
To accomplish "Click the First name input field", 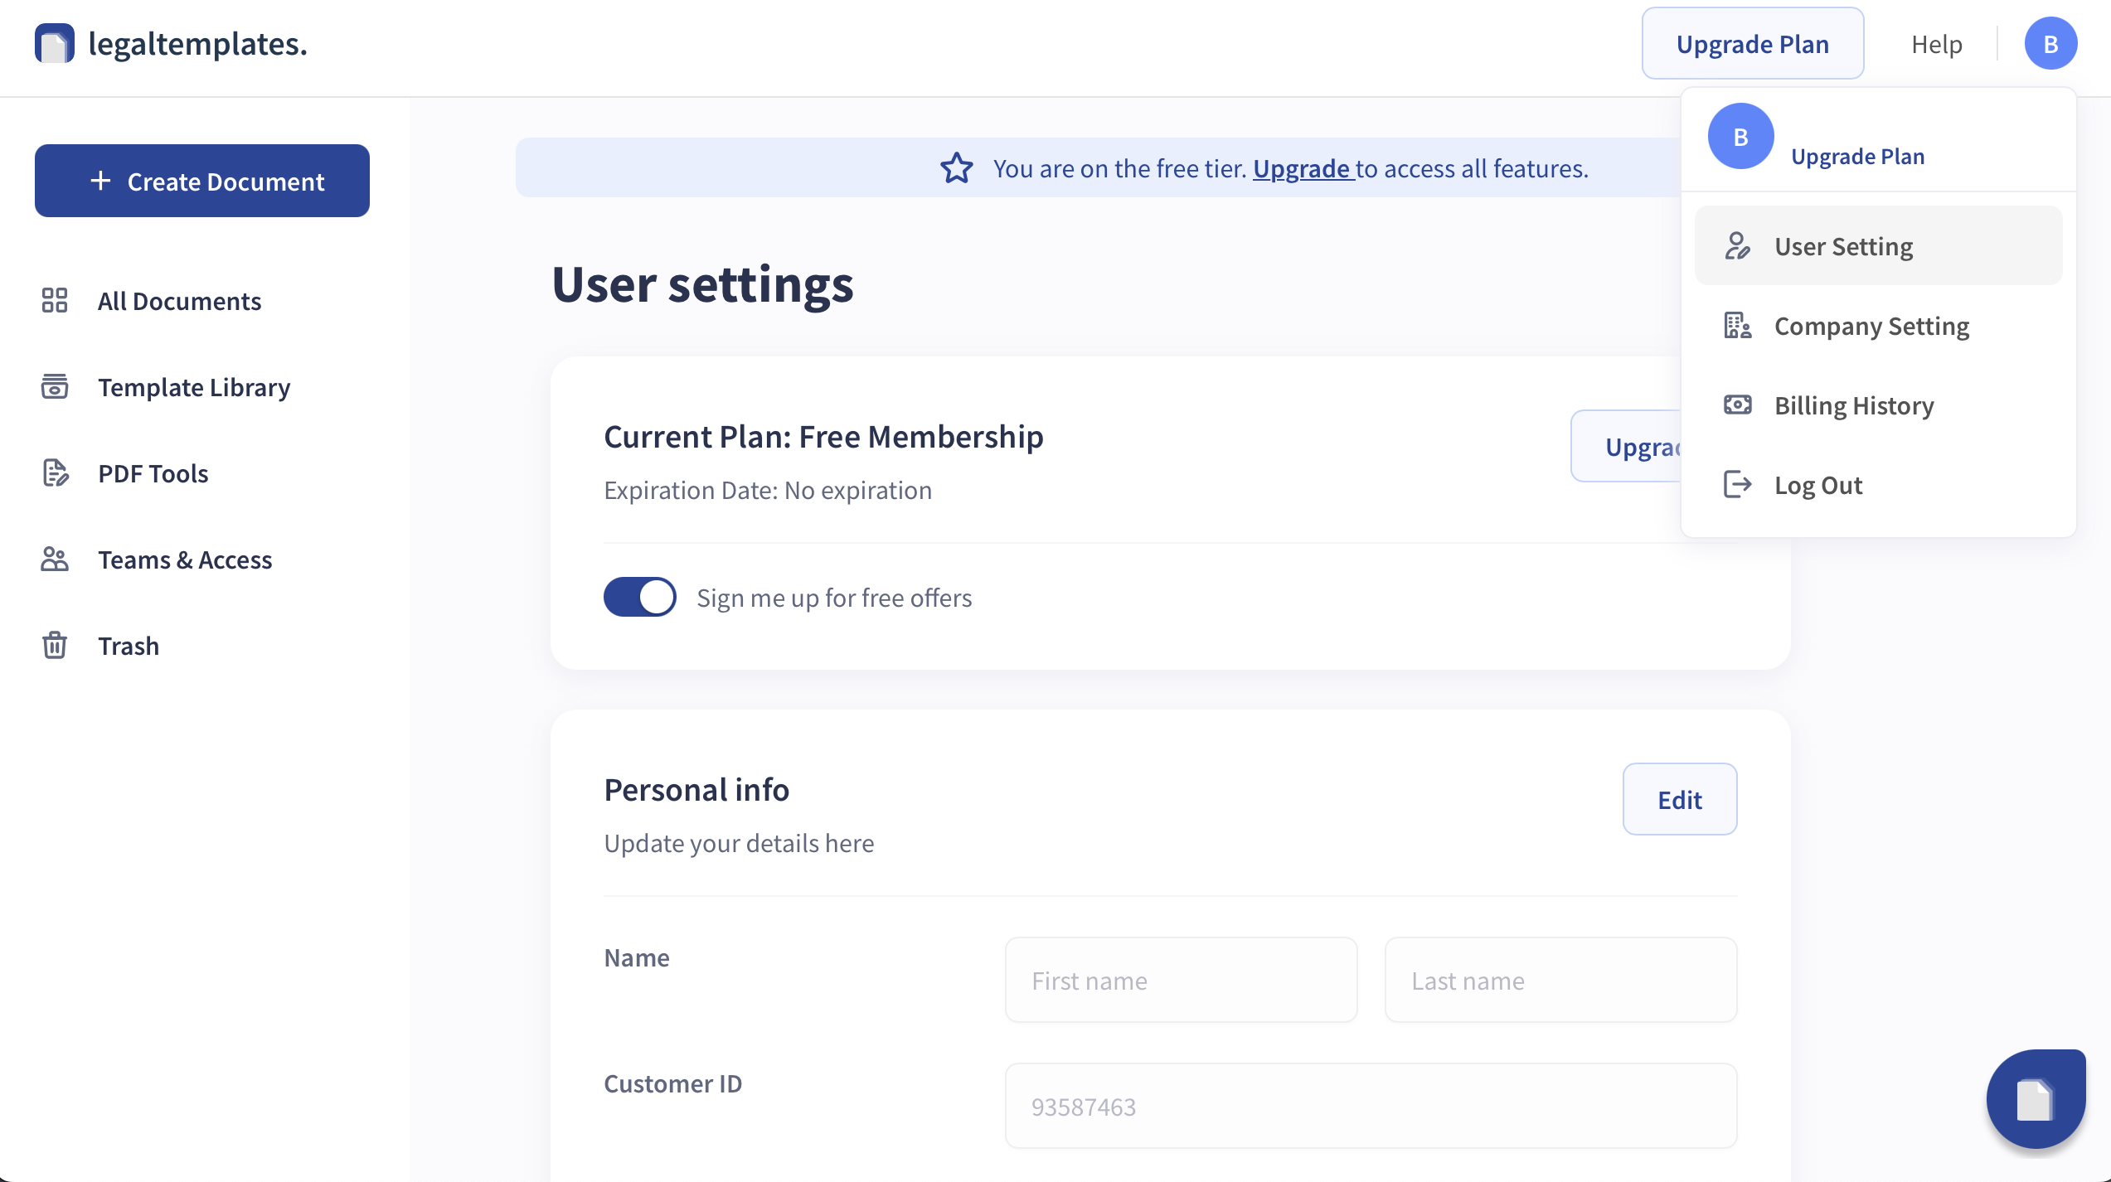I will (1181, 981).
